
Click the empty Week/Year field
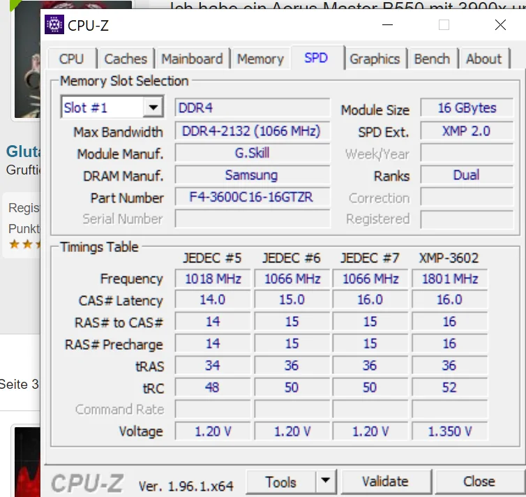(467, 153)
